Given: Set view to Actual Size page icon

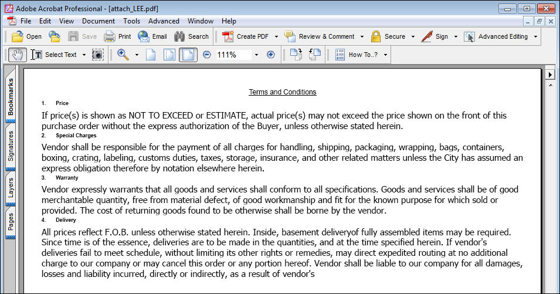Looking at the screenshot, I should 151,55.
